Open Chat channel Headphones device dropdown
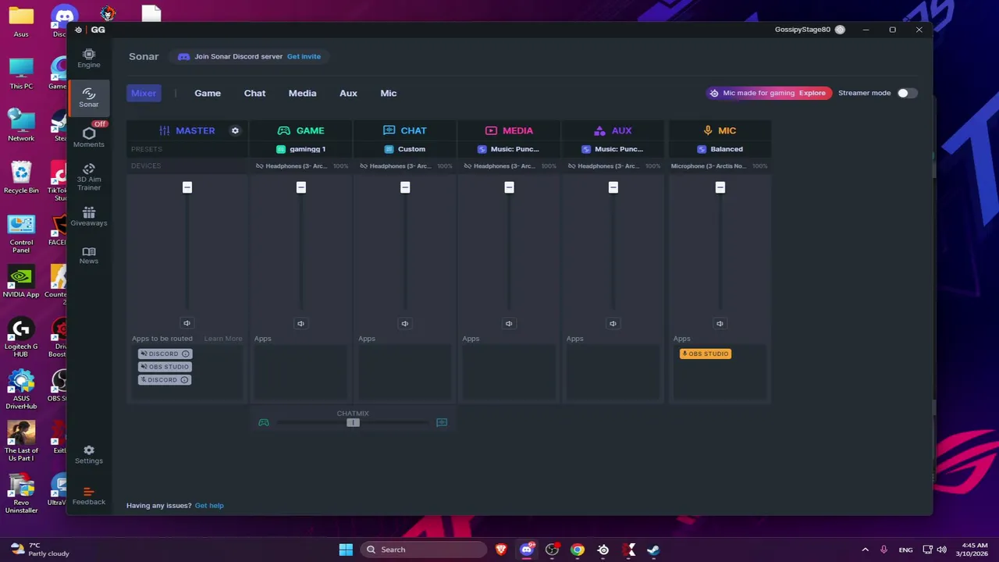The height and width of the screenshot is (562, 999). tap(404, 166)
